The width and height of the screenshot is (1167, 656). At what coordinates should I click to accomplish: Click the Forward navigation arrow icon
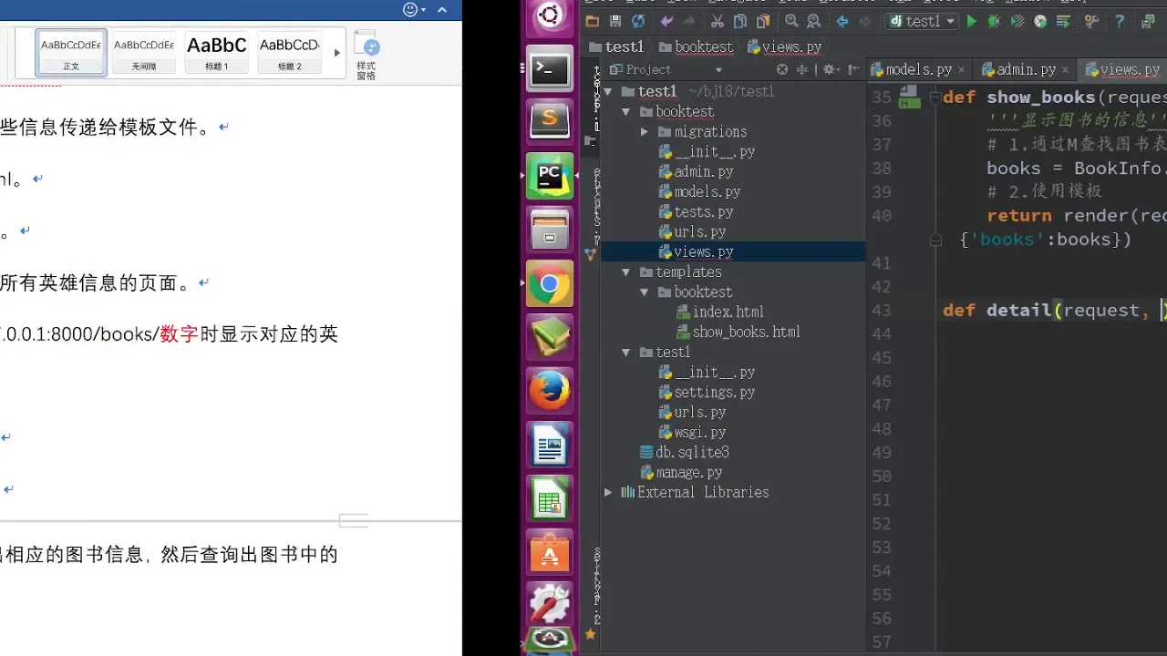pyautogui.click(x=864, y=21)
